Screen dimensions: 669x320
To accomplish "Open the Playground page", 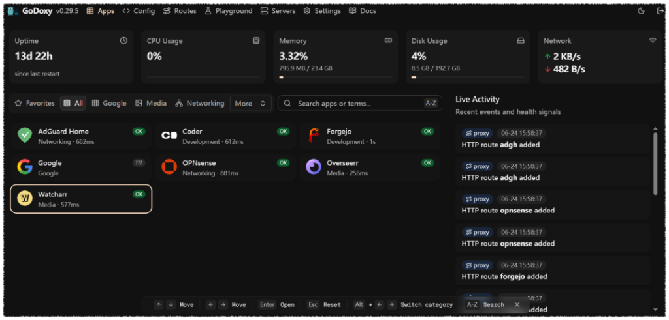I will coord(228,11).
